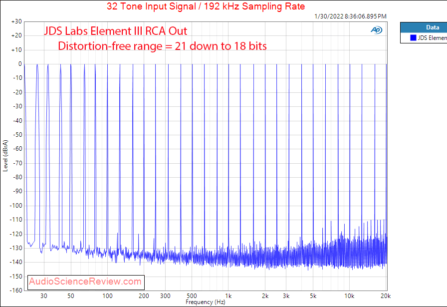Click the AP logo icon in the graph corner
The height and width of the screenshot is (307, 447).
376,30
